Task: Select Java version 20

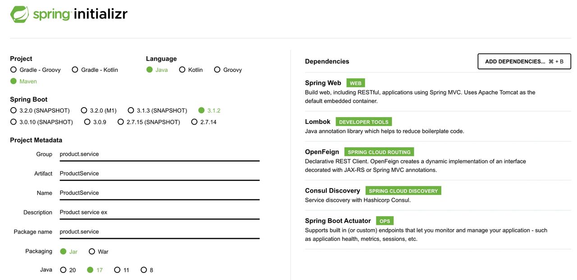Action: tap(63, 270)
